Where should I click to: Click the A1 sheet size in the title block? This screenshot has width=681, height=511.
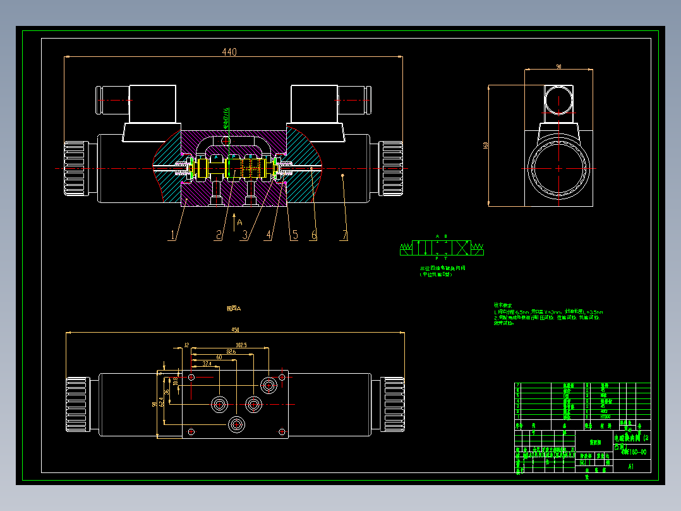pyautogui.click(x=630, y=466)
